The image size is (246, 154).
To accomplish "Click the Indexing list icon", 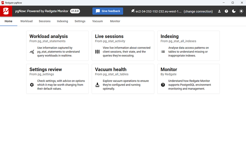I will point(163,52).
